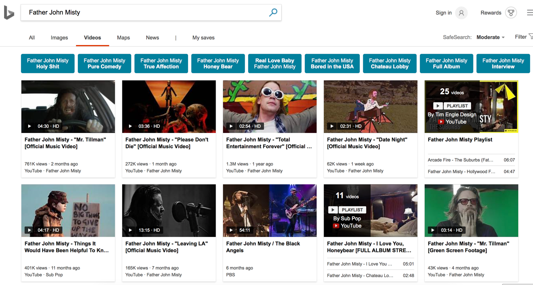The height and width of the screenshot is (285, 533).
Task: Select Father John Misty Honey Bear suggestion
Action: coord(218,63)
